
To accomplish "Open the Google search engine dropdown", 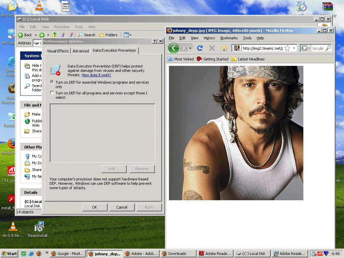I will coord(306,48).
